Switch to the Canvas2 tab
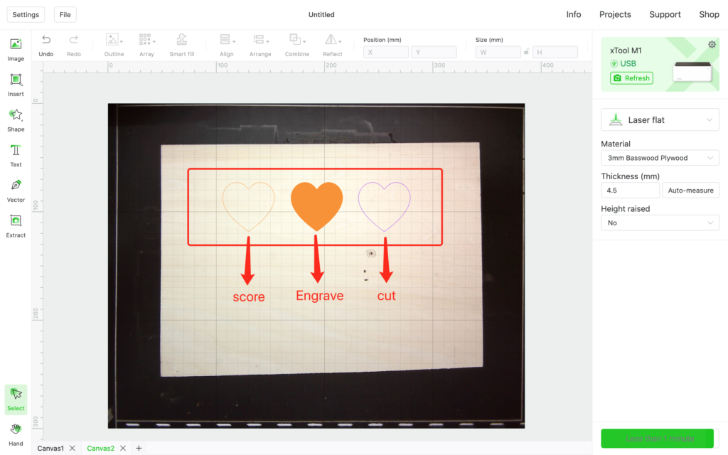The image size is (728, 455). [101, 448]
